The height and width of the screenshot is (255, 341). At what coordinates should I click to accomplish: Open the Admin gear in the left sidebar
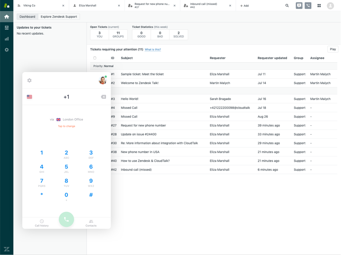pyautogui.click(x=7, y=50)
